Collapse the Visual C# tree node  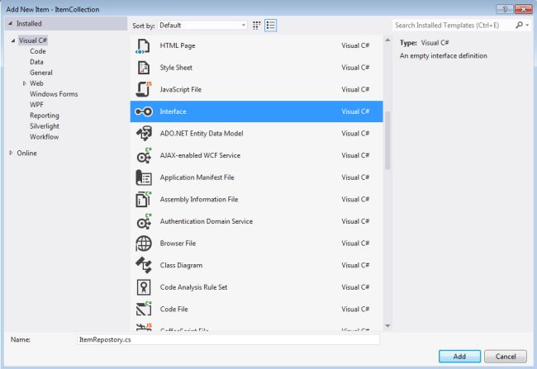(x=12, y=40)
